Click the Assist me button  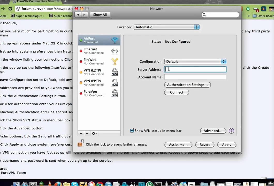tap(178, 145)
